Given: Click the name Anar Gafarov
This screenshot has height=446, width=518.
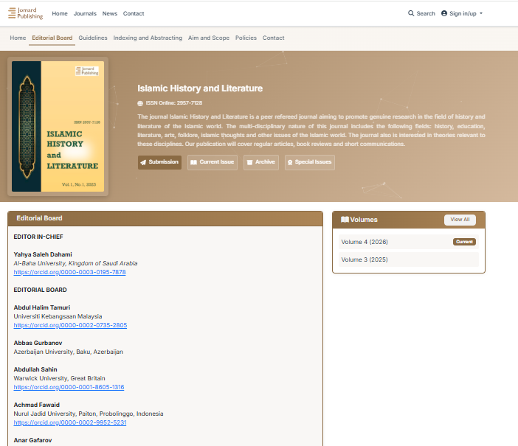Looking at the screenshot, I should coord(32,440).
